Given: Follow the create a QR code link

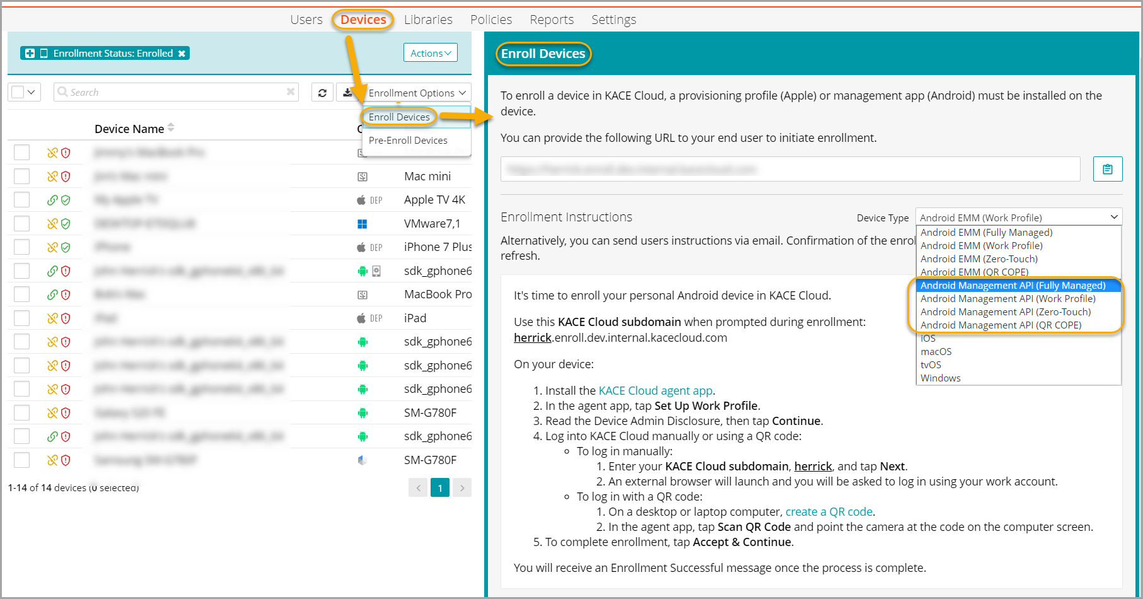Looking at the screenshot, I should 828,512.
